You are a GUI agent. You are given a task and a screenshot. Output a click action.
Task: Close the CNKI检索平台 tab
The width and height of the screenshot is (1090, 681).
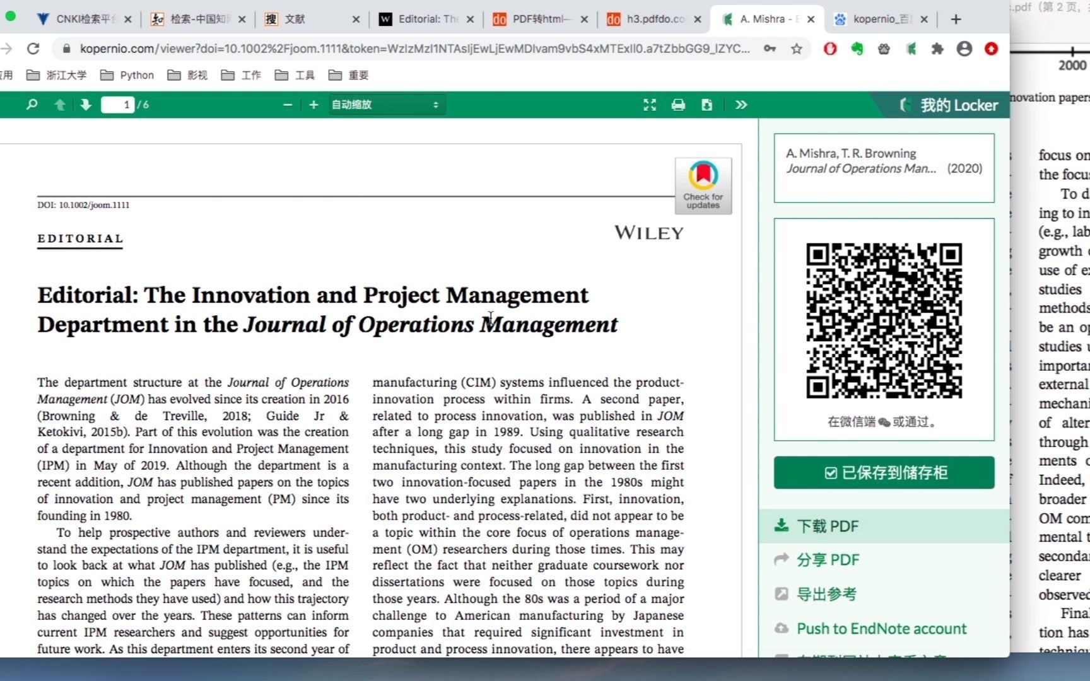[128, 20]
